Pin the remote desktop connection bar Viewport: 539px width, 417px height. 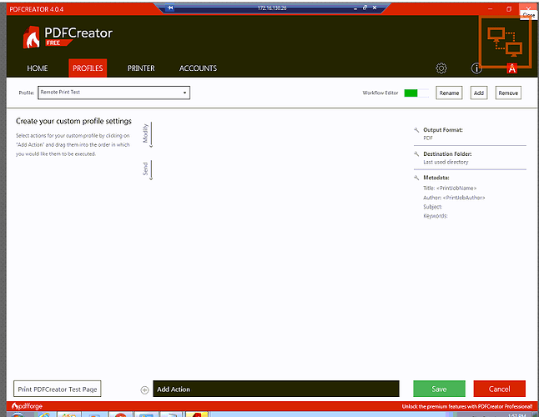[170, 8]
